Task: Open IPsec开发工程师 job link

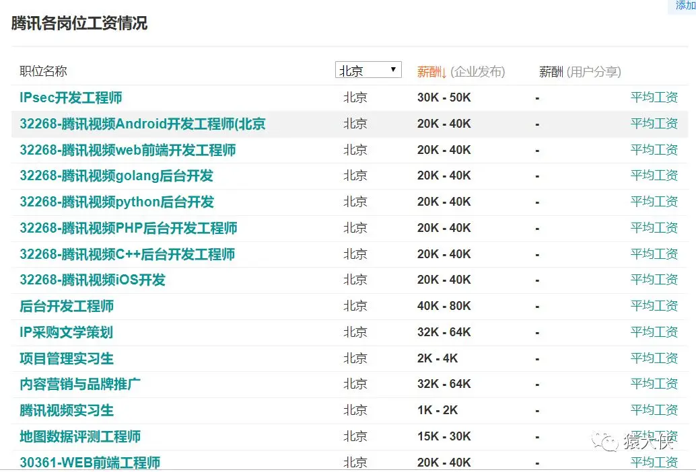Action: (71, 97)
